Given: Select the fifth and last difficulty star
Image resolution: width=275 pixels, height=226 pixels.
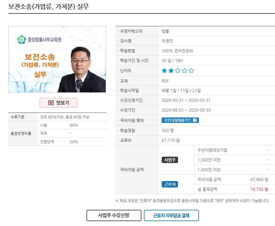Looking at the screenshot, I should pos(191,71).
